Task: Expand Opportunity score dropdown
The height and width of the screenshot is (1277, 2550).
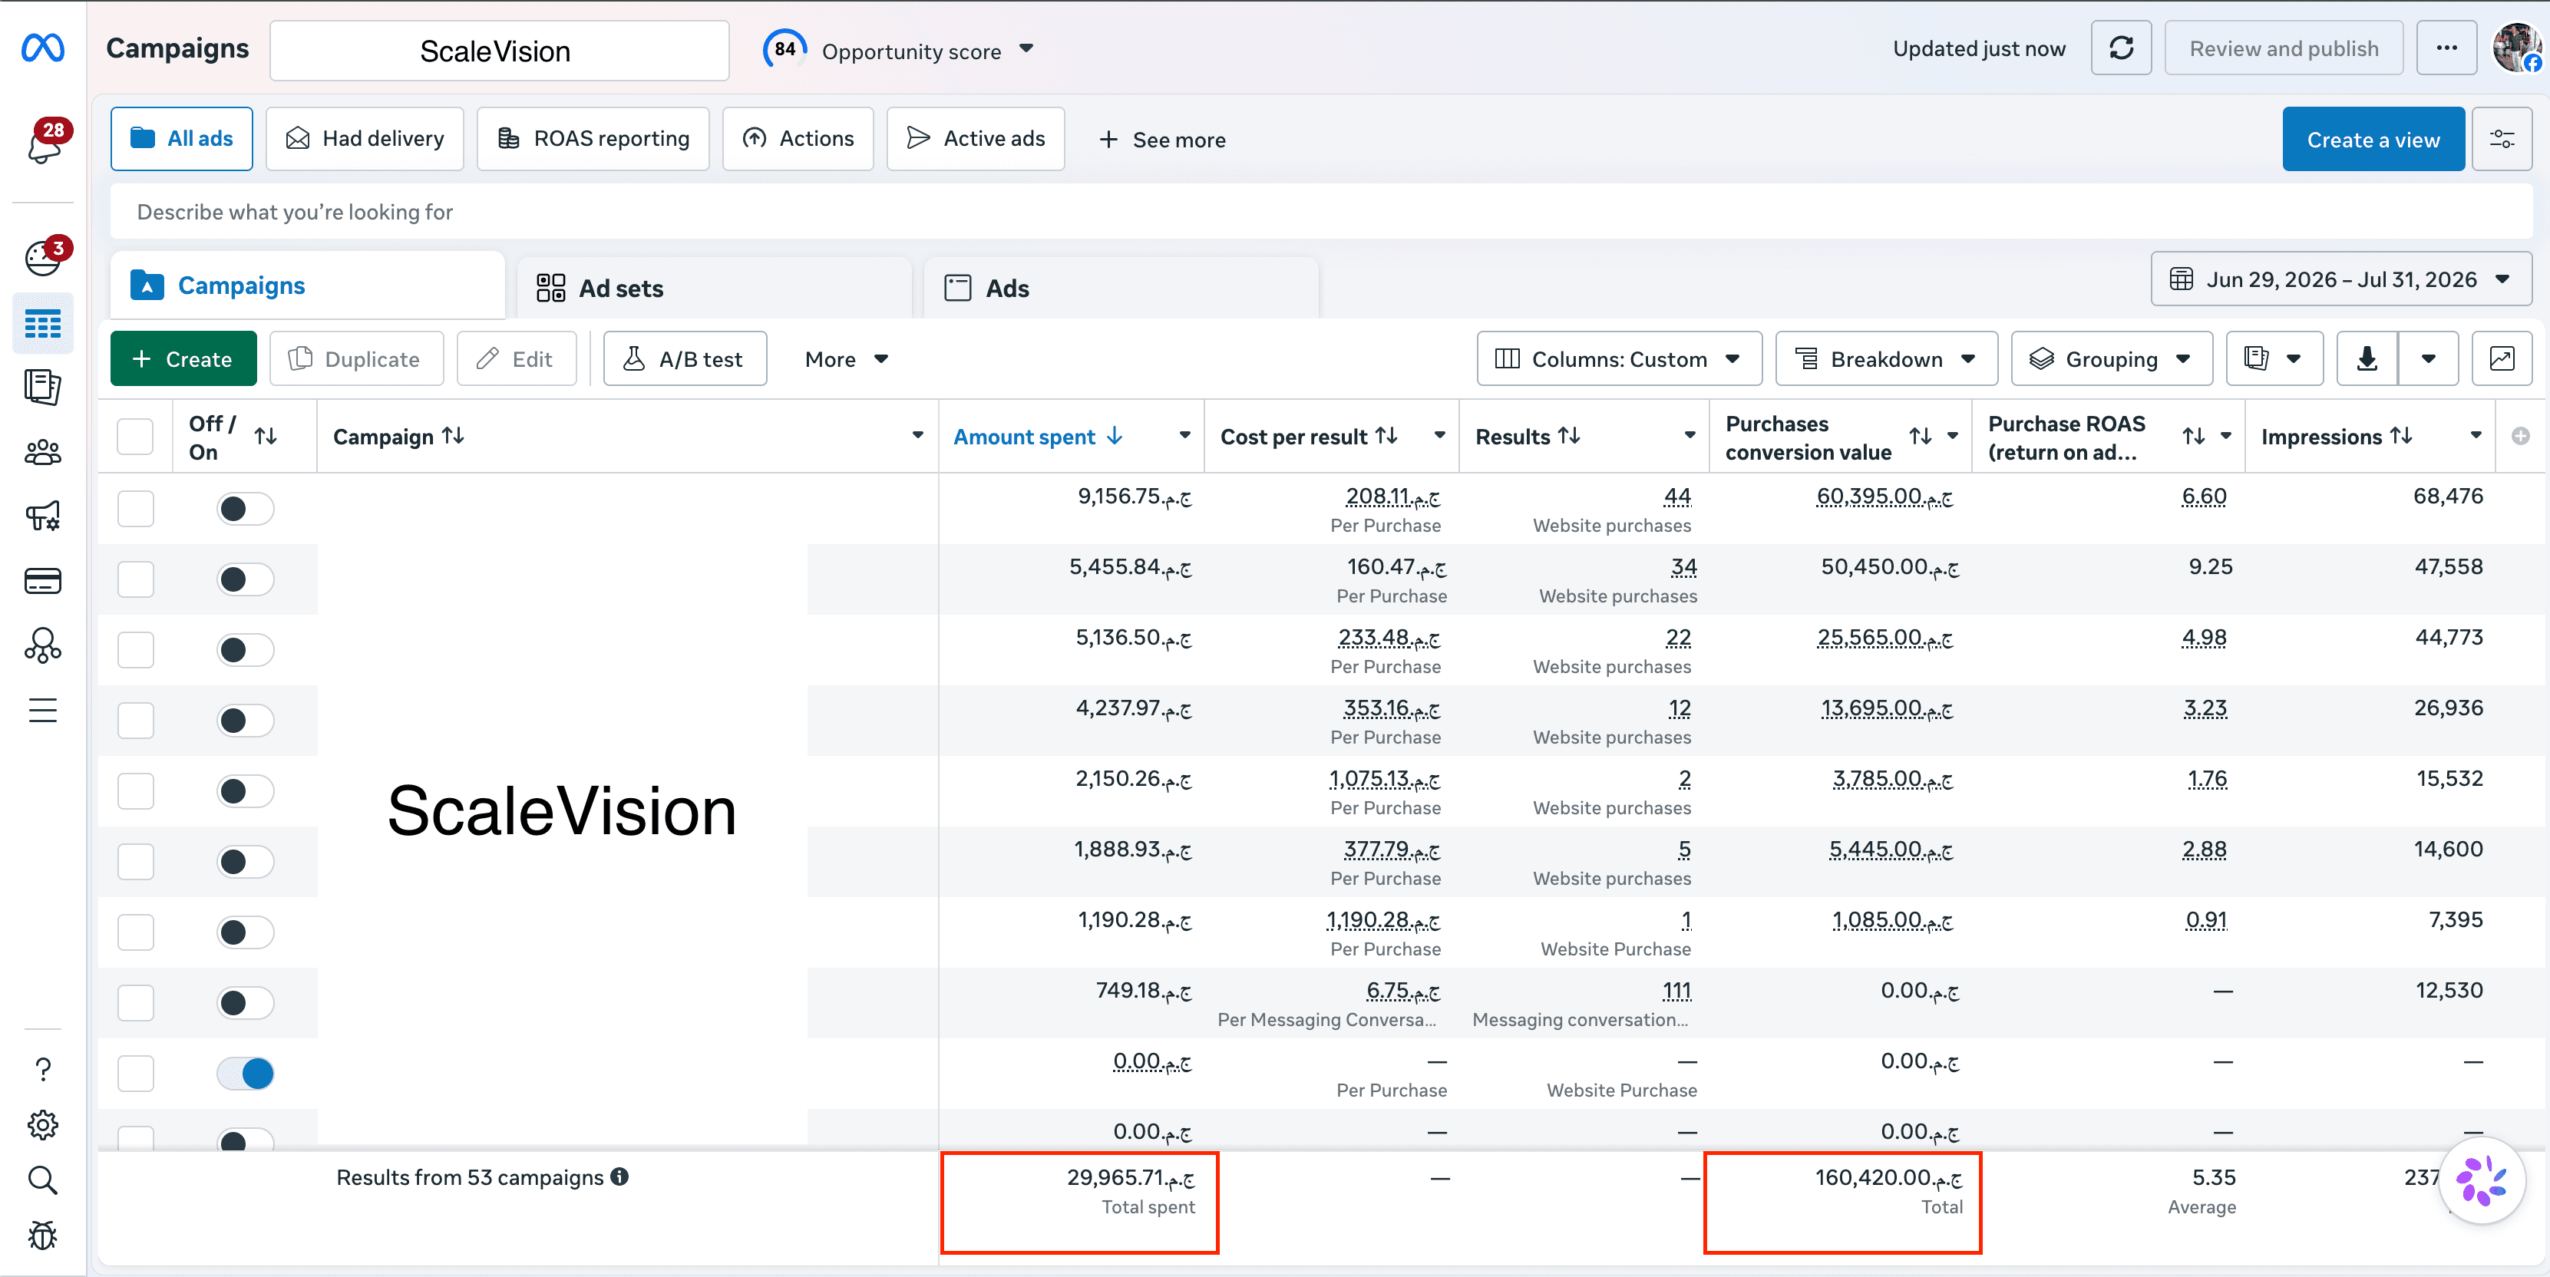Action: 1026,48
